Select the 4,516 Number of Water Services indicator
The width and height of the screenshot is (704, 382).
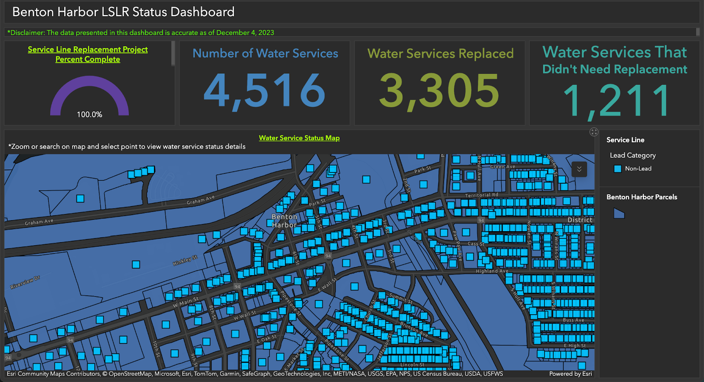pos(264,91)
